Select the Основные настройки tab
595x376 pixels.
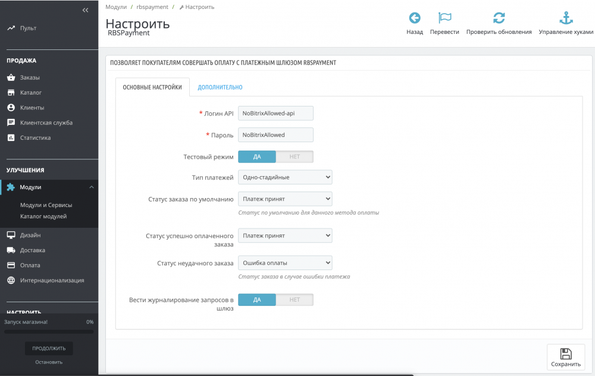pos(152,87)
